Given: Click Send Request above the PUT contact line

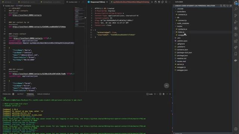Looking at the screenshot, I should [13, 71].
